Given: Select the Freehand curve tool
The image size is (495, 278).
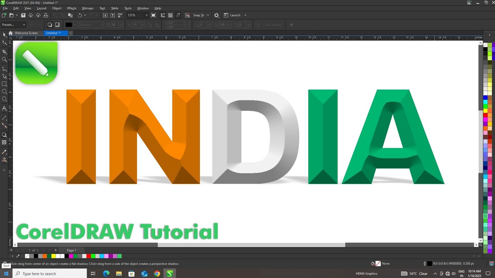Looking at the screenshot, I should point(4,68).
